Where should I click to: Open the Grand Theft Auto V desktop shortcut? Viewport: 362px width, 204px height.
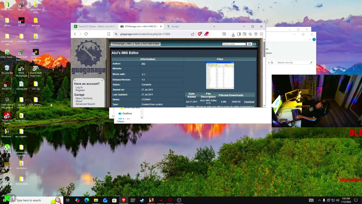pos(21,55)
